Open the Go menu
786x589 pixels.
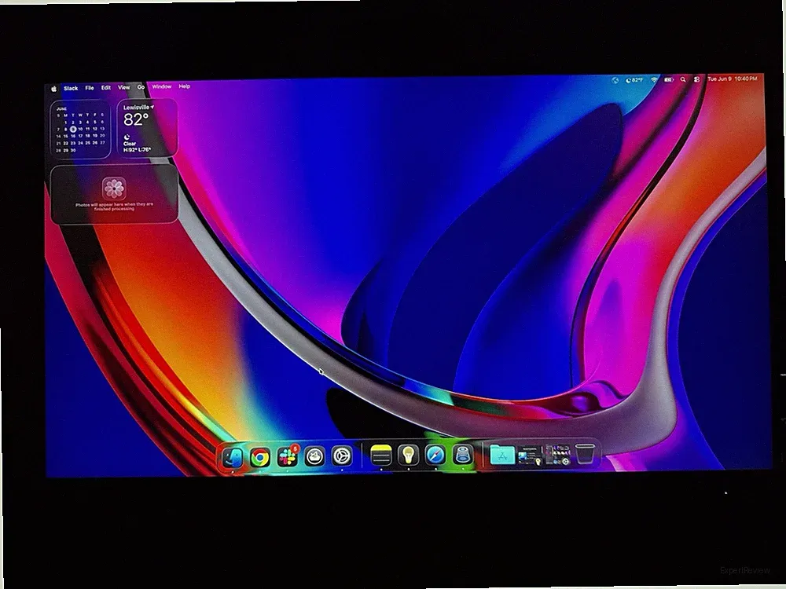click(141, 87)
